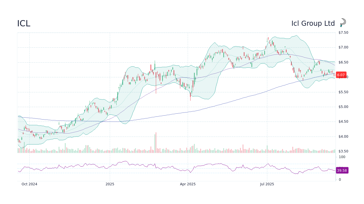Click the ICL ticker symbol label

24,24
